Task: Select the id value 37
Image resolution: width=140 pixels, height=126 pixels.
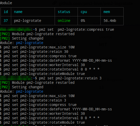Action: (x=6, y=21)
